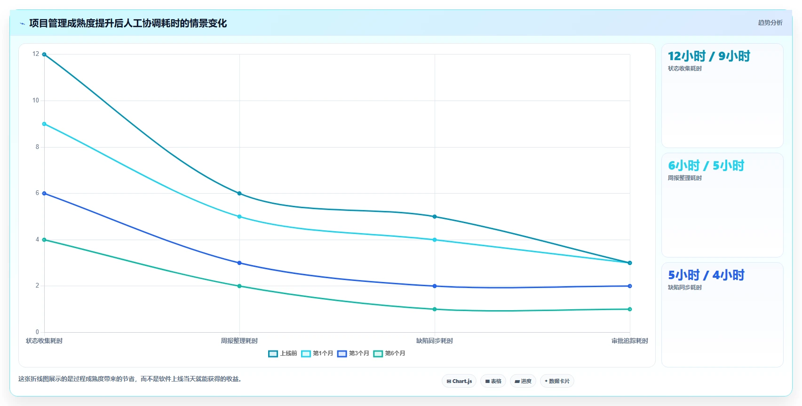802x406 pixels.
Task: Select the 上线前 point at 状态收集耗时 (12)
Action: [44, 55]
